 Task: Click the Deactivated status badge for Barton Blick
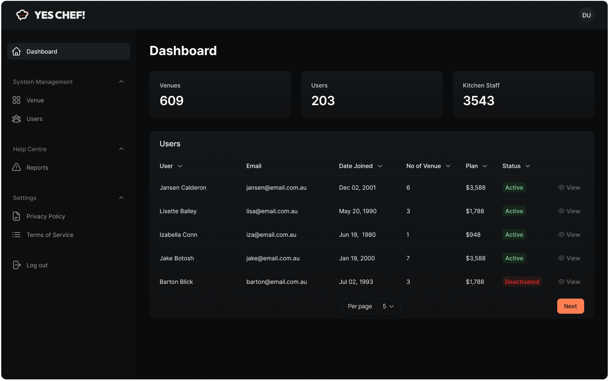[522, 282]
